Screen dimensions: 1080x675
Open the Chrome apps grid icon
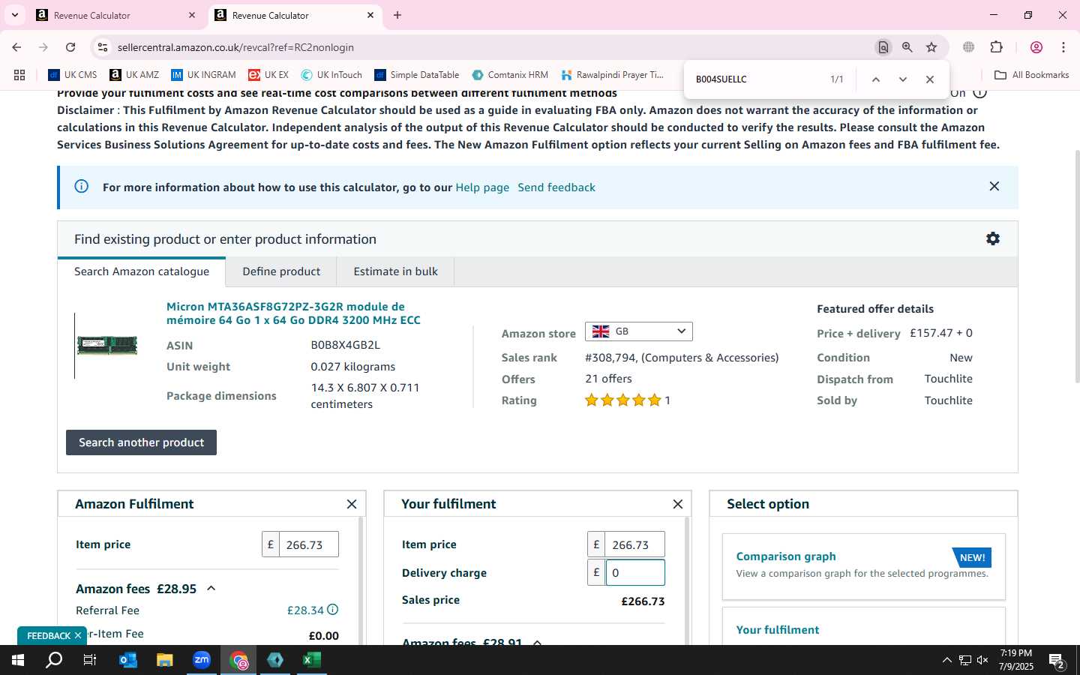tap(19, 75)
